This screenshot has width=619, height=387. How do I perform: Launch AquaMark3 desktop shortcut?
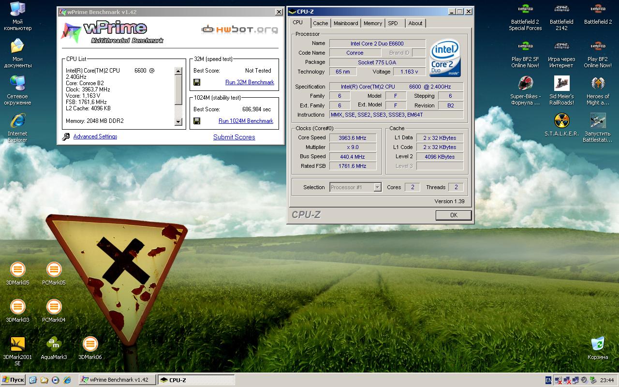tap(54, 348)
